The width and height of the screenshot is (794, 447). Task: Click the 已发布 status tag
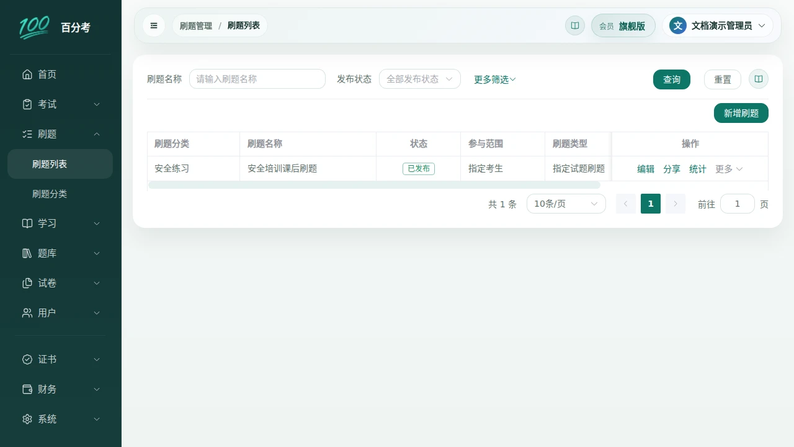point(419,169)
